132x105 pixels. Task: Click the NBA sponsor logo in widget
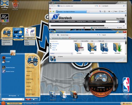pyautogui.click(x=27, y=31)
